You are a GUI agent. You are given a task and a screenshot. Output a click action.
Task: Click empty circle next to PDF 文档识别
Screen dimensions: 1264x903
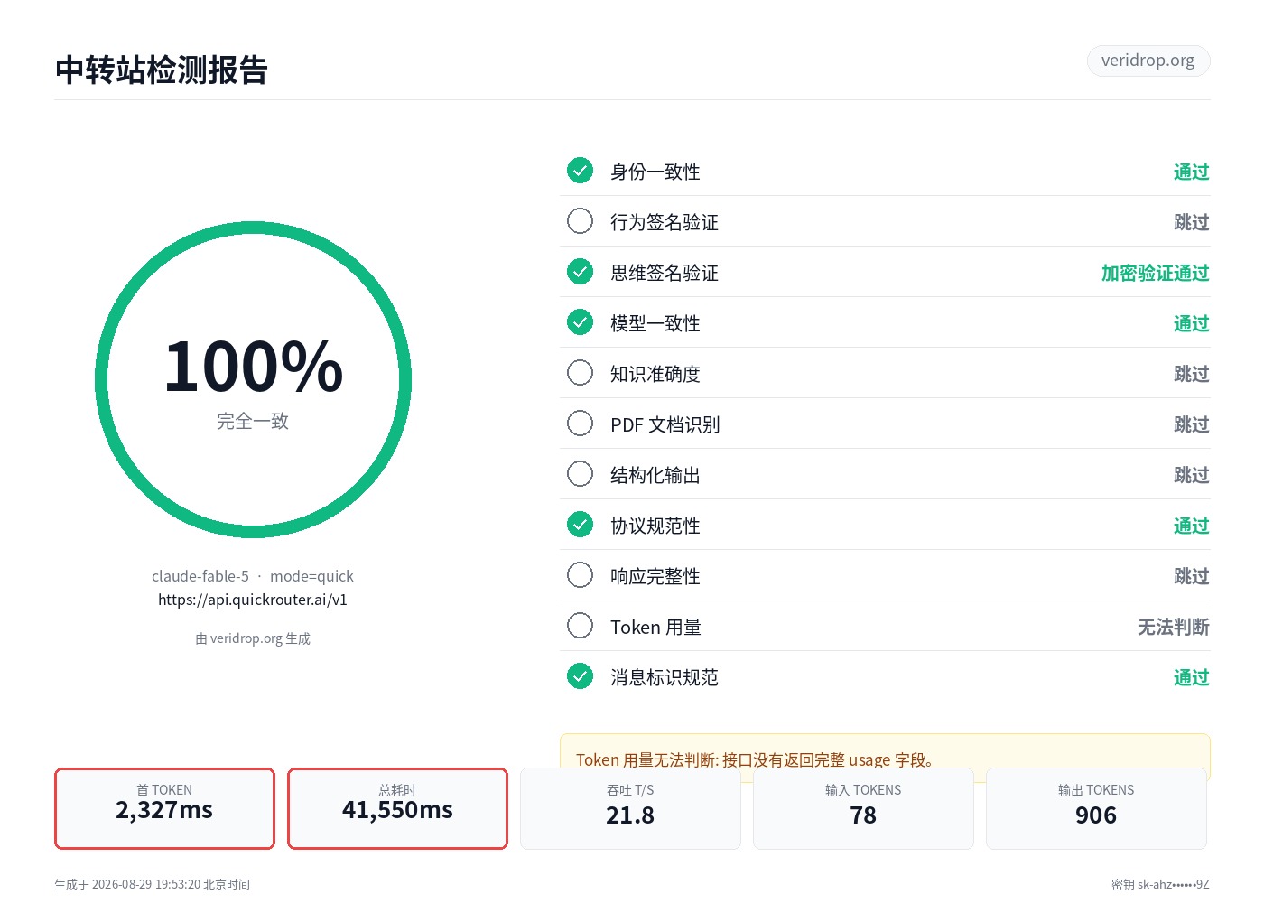580,424
